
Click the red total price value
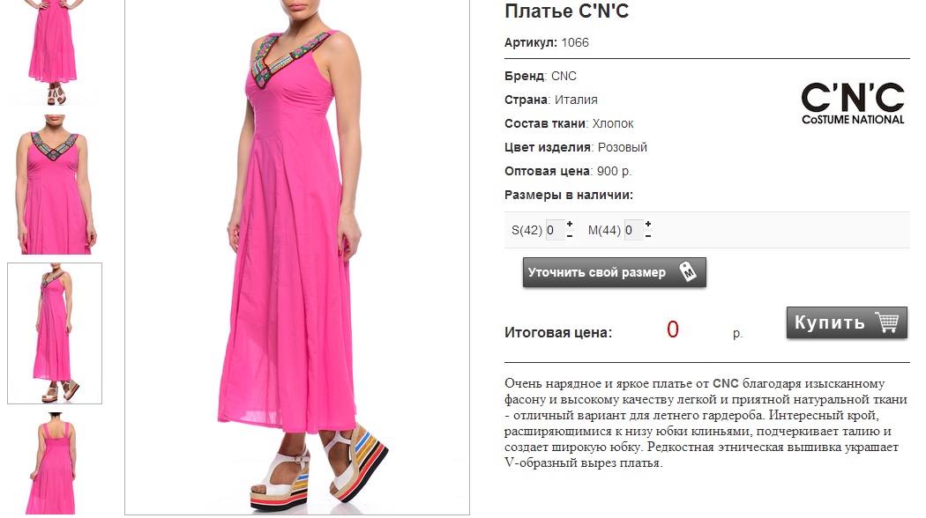coord(673,329)
